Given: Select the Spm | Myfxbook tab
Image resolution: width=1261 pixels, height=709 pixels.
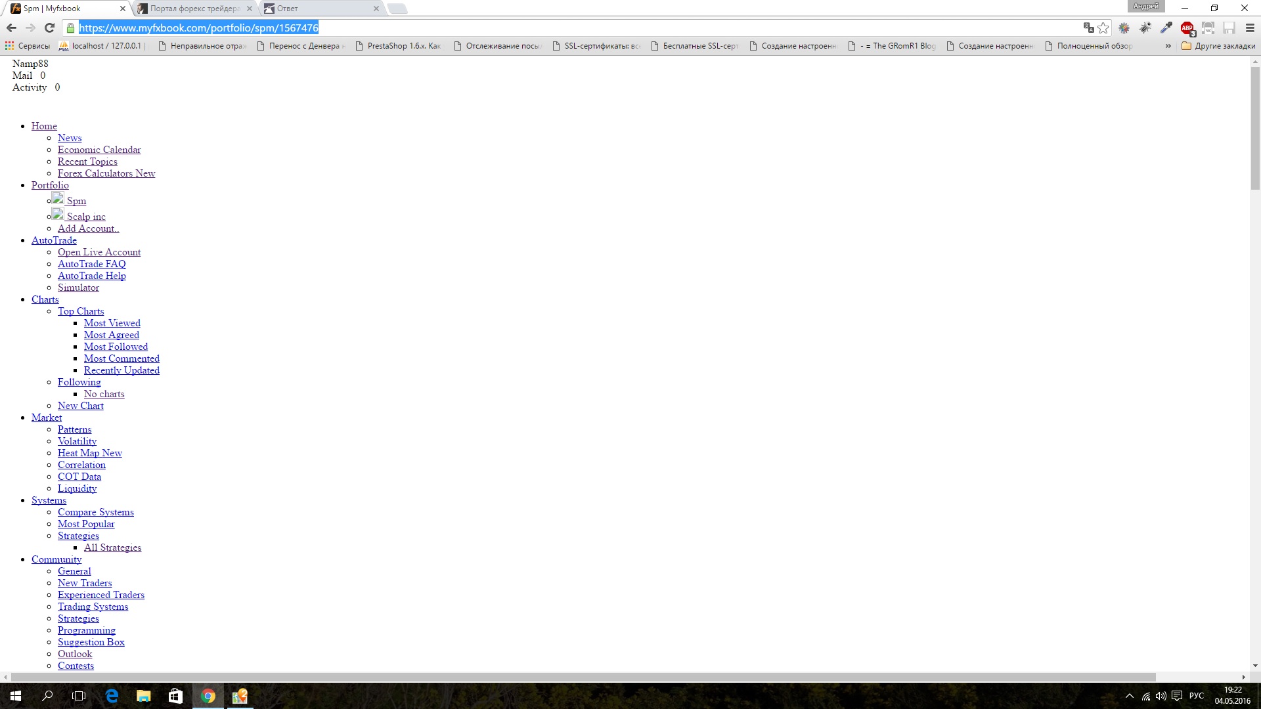Looking at the screenshot, I should (x=68, y=9).
